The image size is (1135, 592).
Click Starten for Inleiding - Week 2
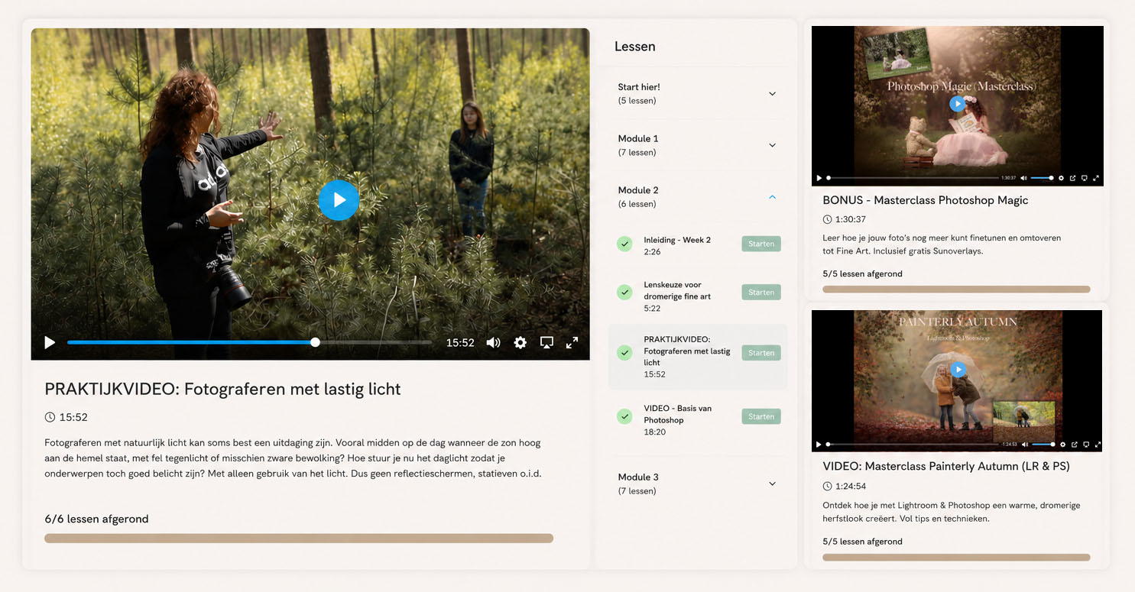(x=761, y=244)
